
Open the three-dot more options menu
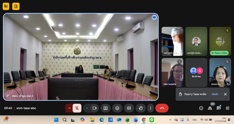tap(150, 108)
